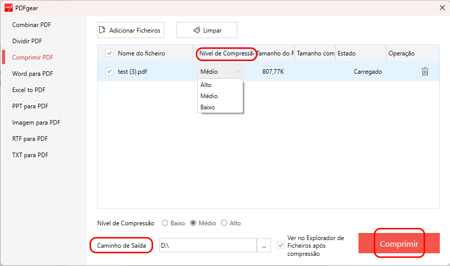This screenshot has width=450, height=266.
Task: Open Dividir PDF in sidebar
Action: point(27,41)
